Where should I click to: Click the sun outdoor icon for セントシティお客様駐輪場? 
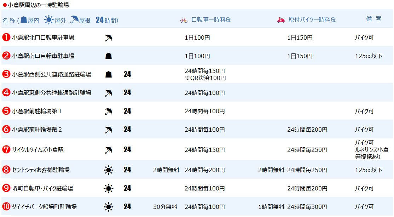coord(109,170)
